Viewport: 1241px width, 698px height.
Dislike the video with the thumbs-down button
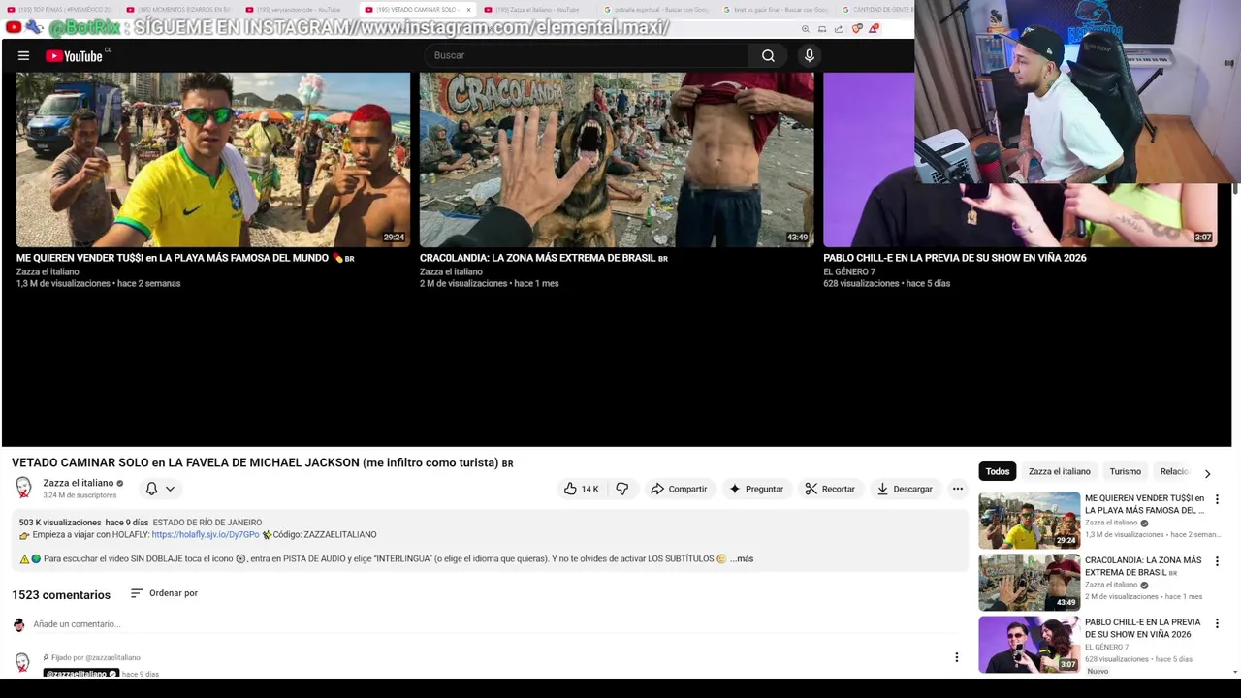point(622,490)
